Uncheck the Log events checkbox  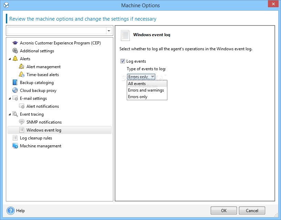(x=123, y=61)
